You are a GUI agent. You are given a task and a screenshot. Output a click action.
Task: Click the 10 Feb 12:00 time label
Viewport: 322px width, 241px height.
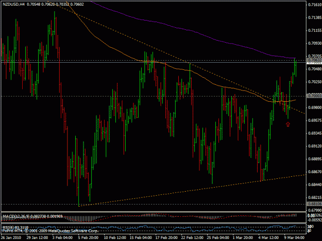pyautogui.click(x=115, y=237)
